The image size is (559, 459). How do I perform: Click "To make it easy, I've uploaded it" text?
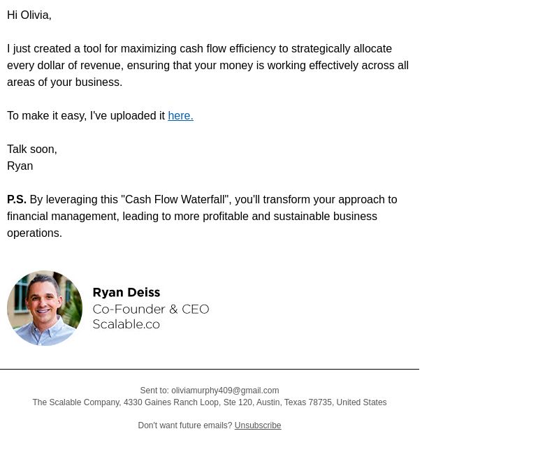click(86, 116)
